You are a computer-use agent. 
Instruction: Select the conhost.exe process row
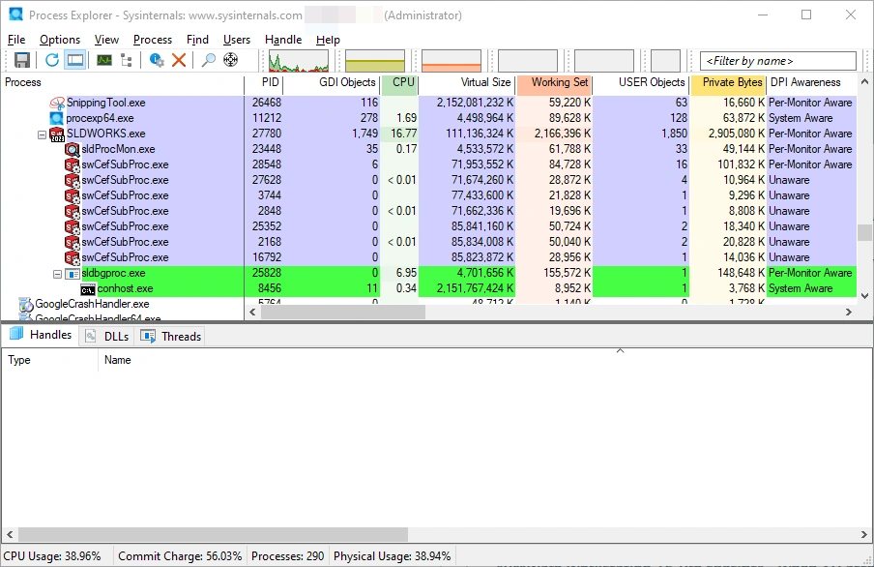(428, 288)
